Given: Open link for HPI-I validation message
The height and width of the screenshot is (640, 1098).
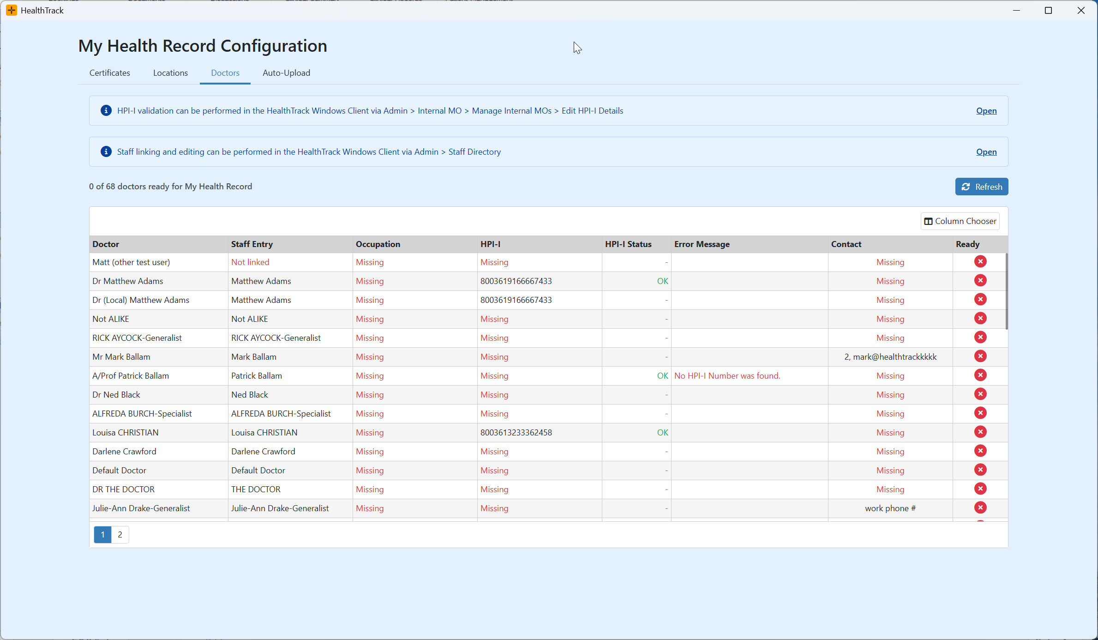Looking at the screenshot, I should pos(986,111).
